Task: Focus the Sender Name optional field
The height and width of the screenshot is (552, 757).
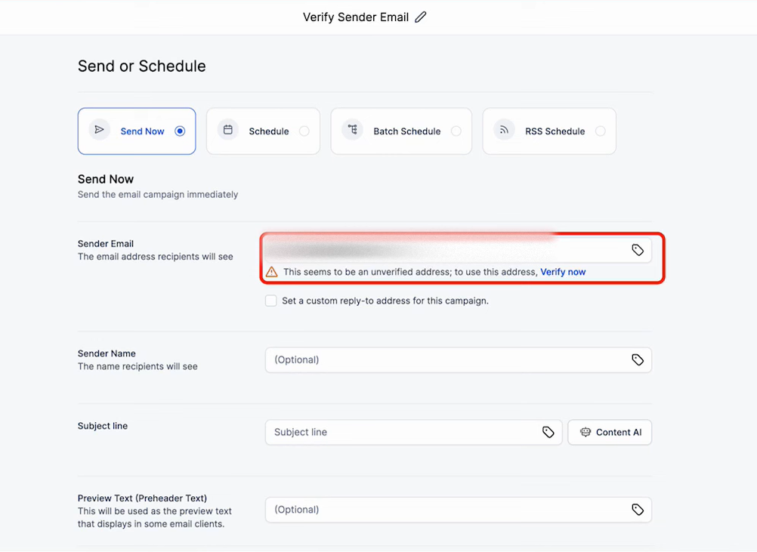Action: point(446,360)
